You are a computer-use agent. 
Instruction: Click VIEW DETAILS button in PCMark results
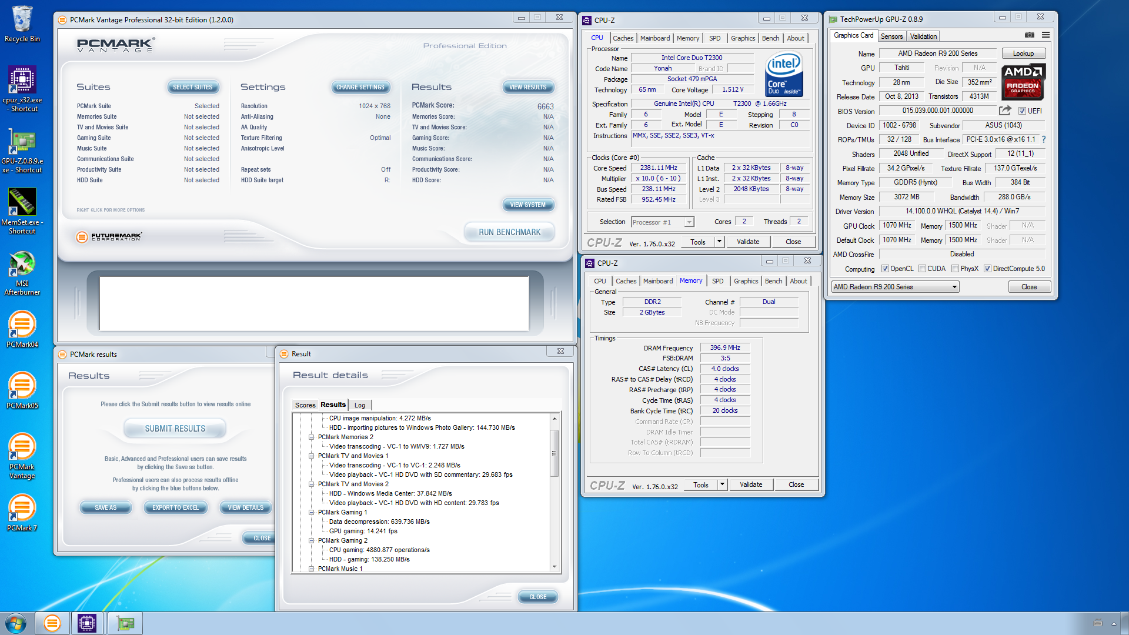coord(246,507)
